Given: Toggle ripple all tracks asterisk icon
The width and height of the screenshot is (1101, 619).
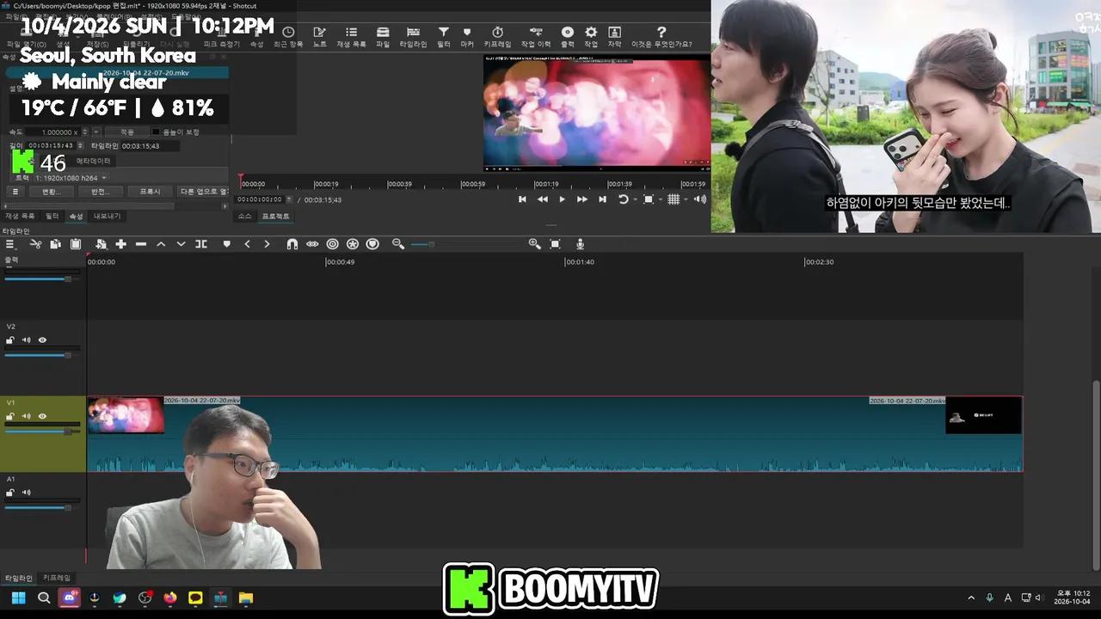Looking at the screenshot, I should tap(352, 244).
